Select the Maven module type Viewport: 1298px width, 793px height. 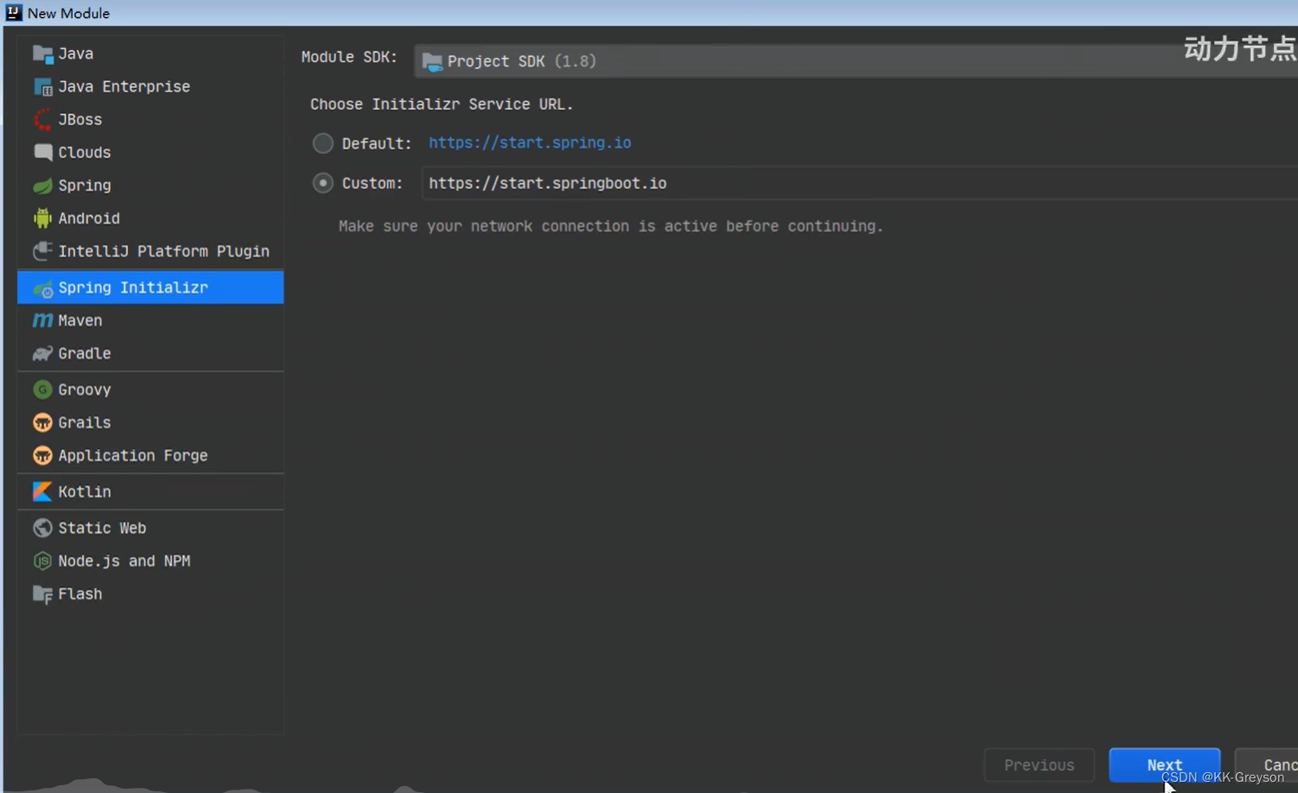click(150, 320)
